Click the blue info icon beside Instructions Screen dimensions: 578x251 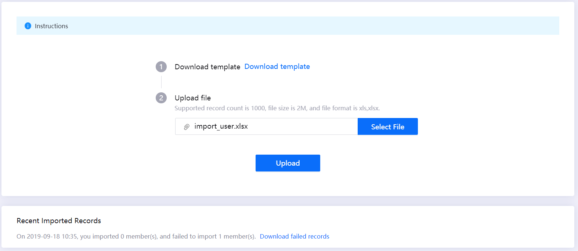click(28, 26)
